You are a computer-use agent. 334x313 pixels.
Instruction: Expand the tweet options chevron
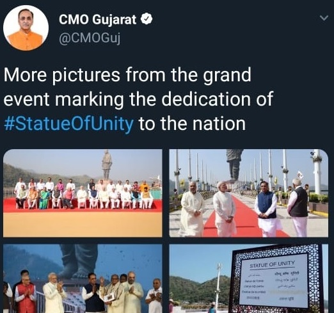click(324, 18)
